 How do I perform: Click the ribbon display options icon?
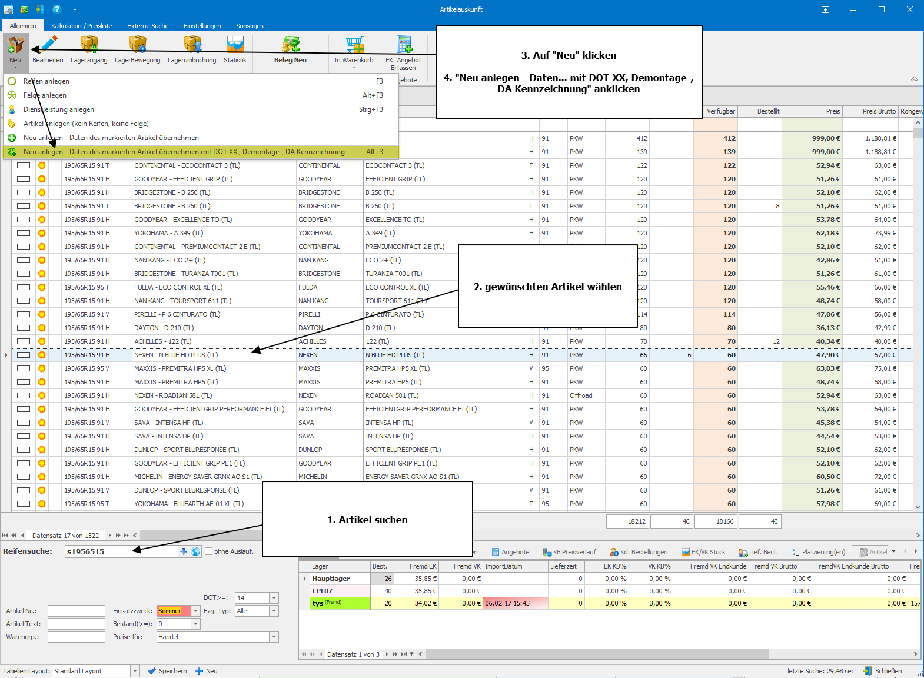(826, 9)
